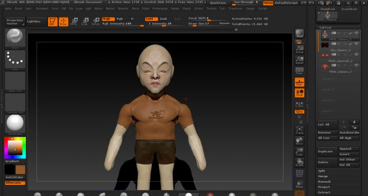This screenshot has width=368, height=196.
Task: Click the BPR render icon
Action: click(x=299, y=34)
